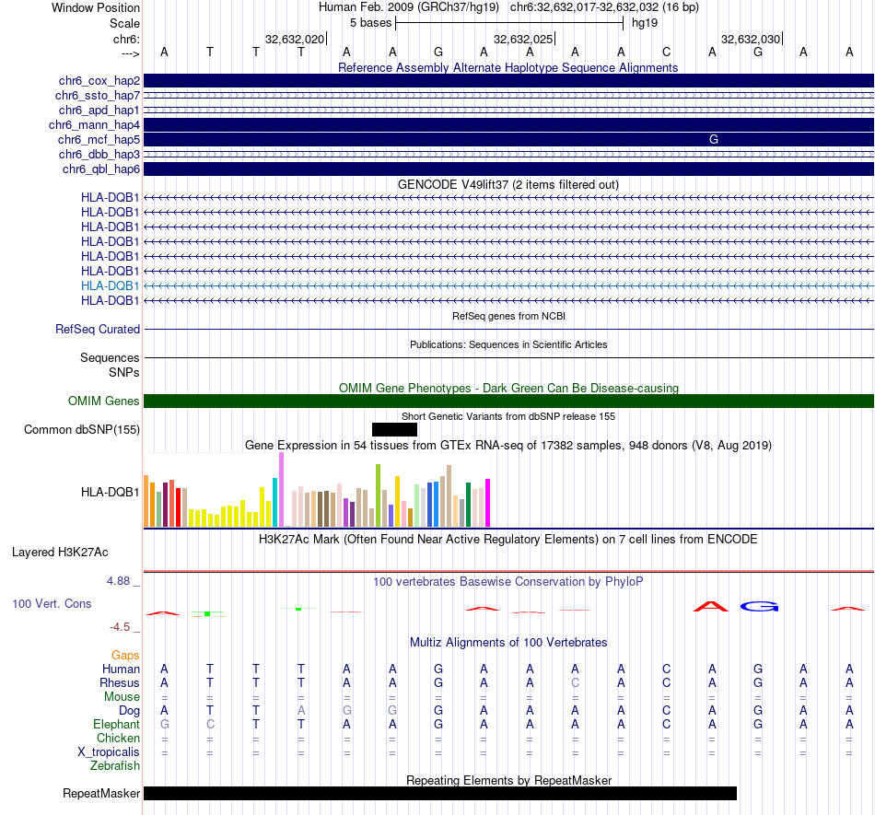Open Reference Assembly Alternate Haplotype Sequence Alignments title

pyautogui.click(x=507, y=67)
